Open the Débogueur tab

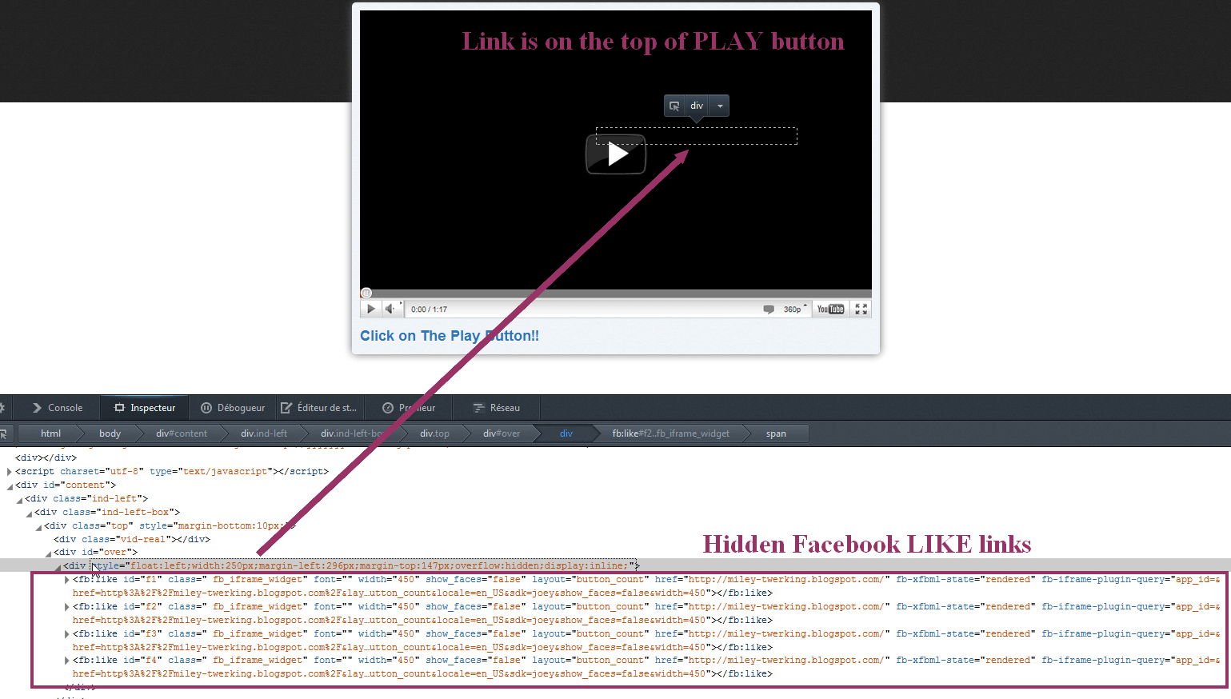[x=233, y=408]
